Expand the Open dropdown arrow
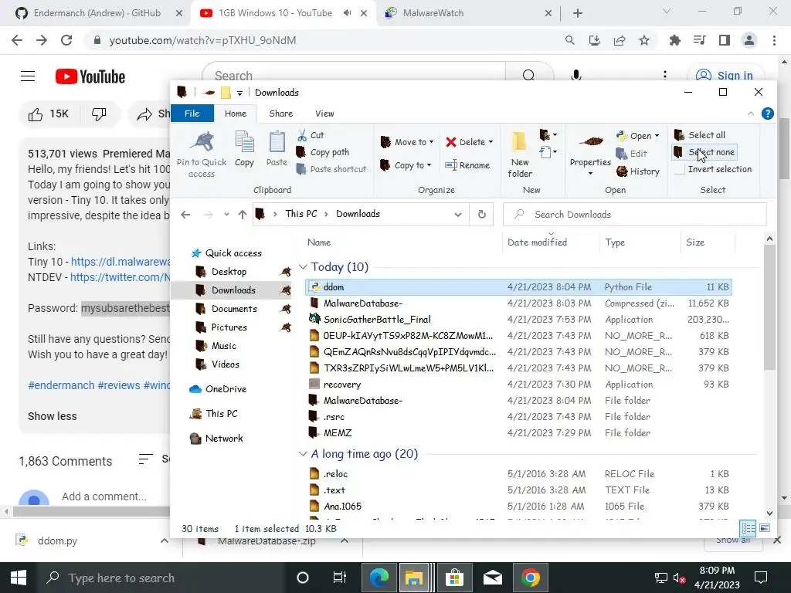Viewport: 791px width, 593px height. [657, 136]
